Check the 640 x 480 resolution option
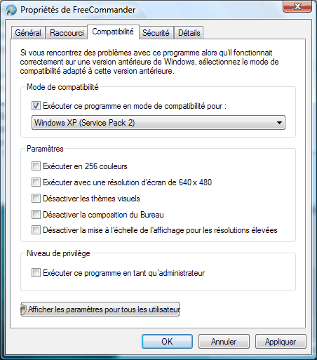This screenshot has width=317, height=360. click(36, 182)
